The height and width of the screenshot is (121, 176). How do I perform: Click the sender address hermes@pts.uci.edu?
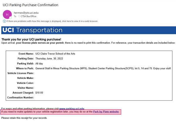point(26,13)
